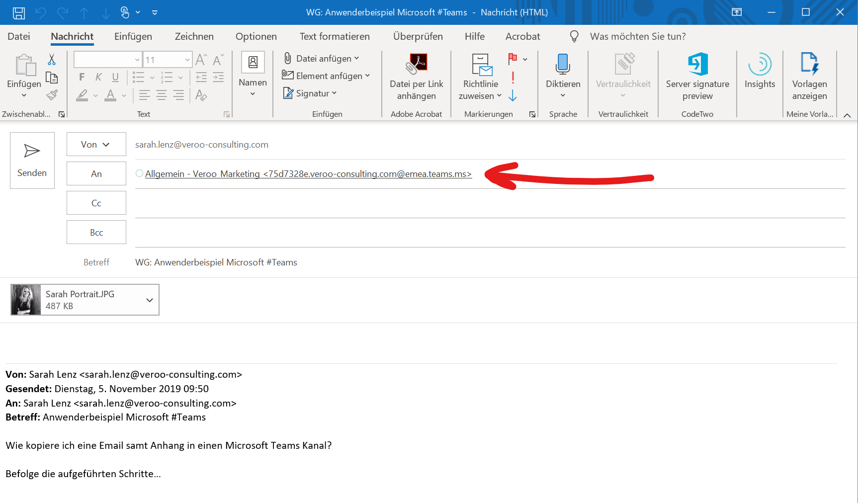
Task: Click the search box Was möchten Sie tun?
Action: (638, 36)
